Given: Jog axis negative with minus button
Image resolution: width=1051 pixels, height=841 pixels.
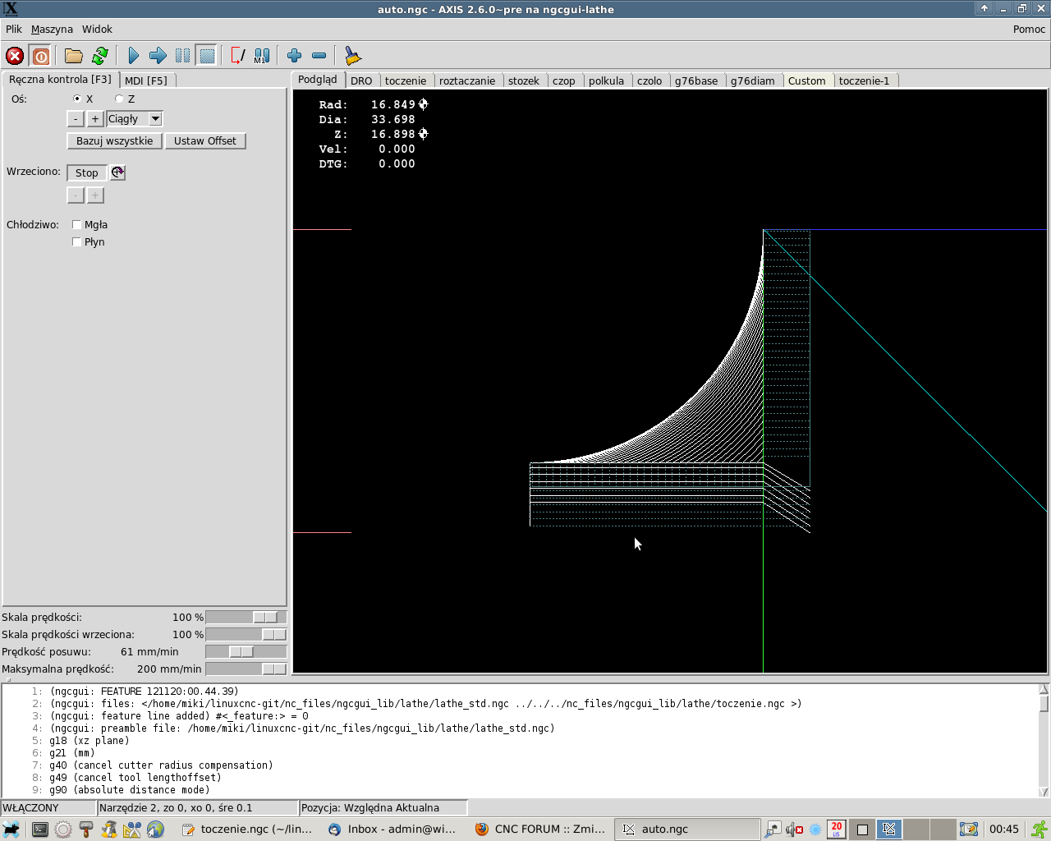Looking at the screenshot, I should pos(76,119).
